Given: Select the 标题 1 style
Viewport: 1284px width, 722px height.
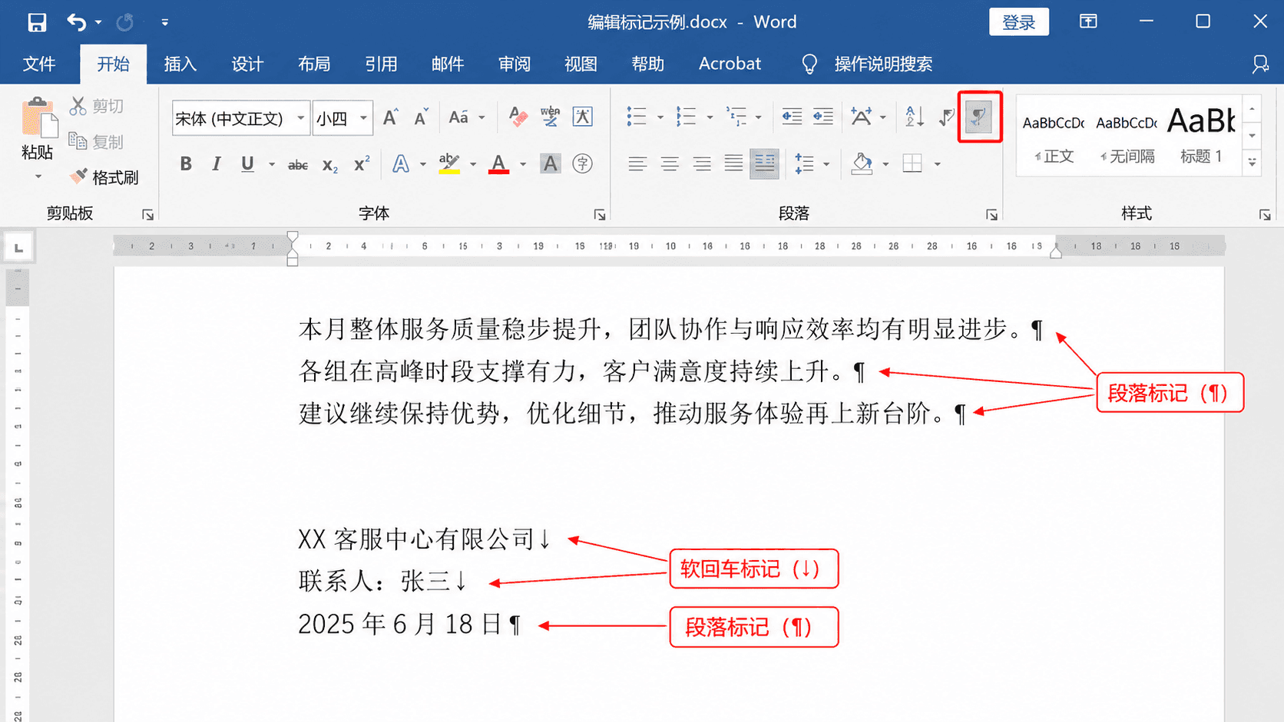Looking at the screenshot, I should point(1202,137).
